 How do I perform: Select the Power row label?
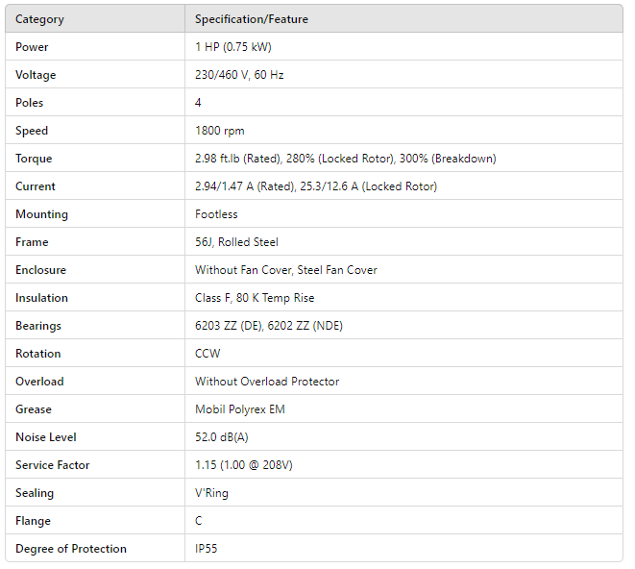[32, 47]
